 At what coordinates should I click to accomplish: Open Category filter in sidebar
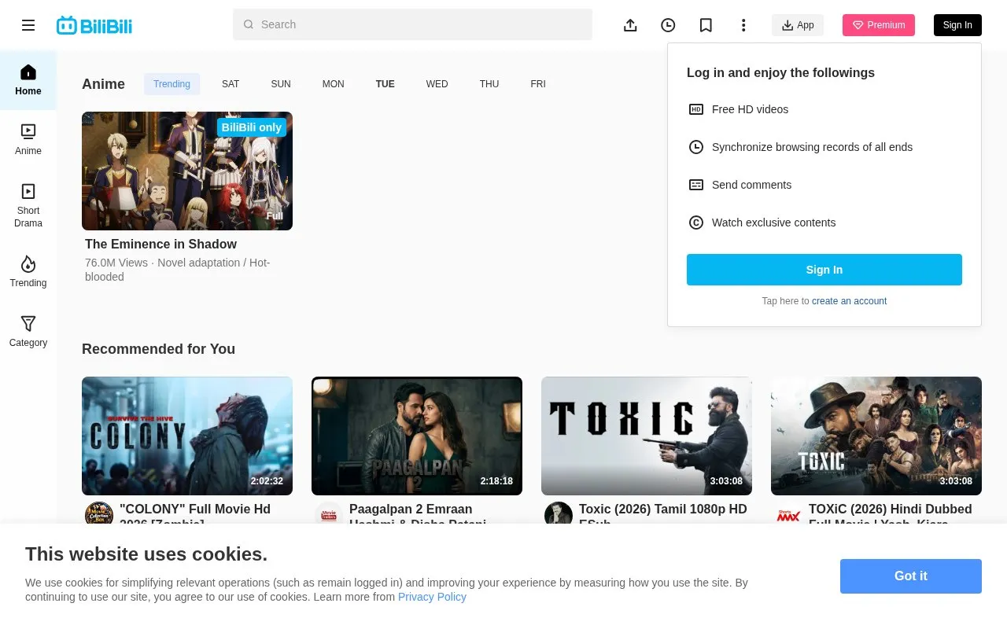28,332
